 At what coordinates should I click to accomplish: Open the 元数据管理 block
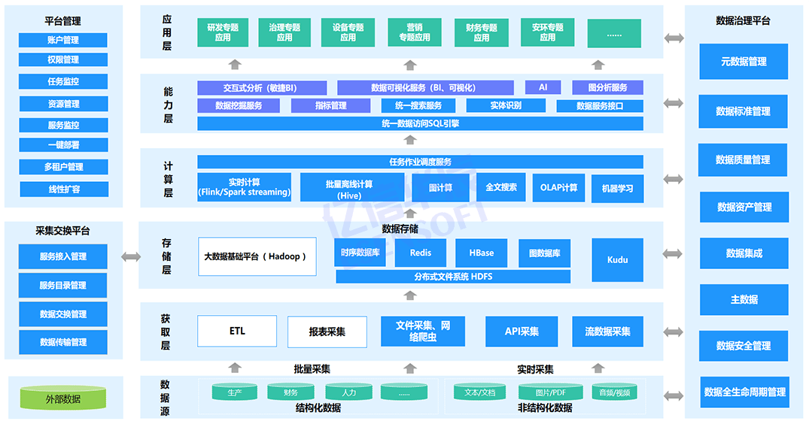744,62
